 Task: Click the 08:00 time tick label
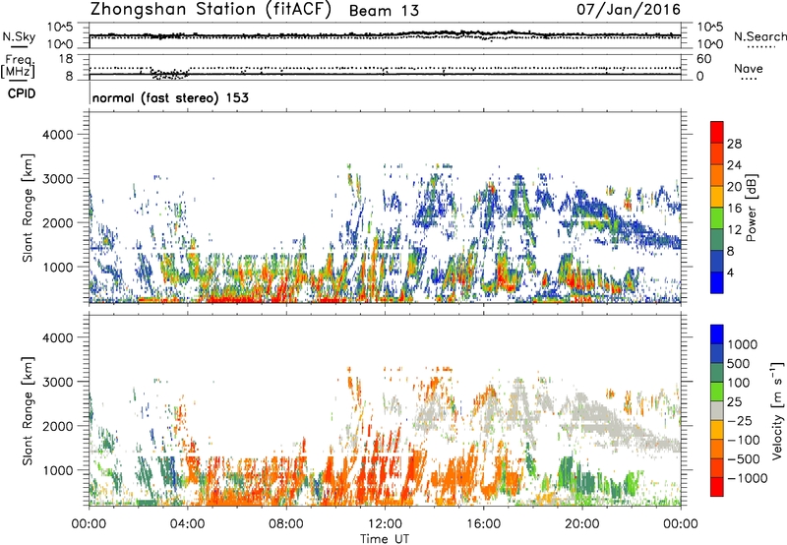click(x=286, y=524)
